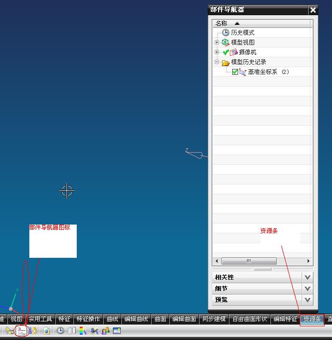Open the Roles people icon
This screenshot has height=340, width=332.
coord(106,331)
